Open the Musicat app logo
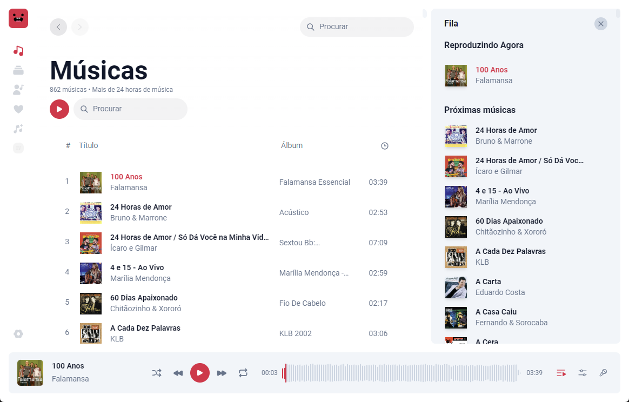629x402 pixels. (18, 18)
